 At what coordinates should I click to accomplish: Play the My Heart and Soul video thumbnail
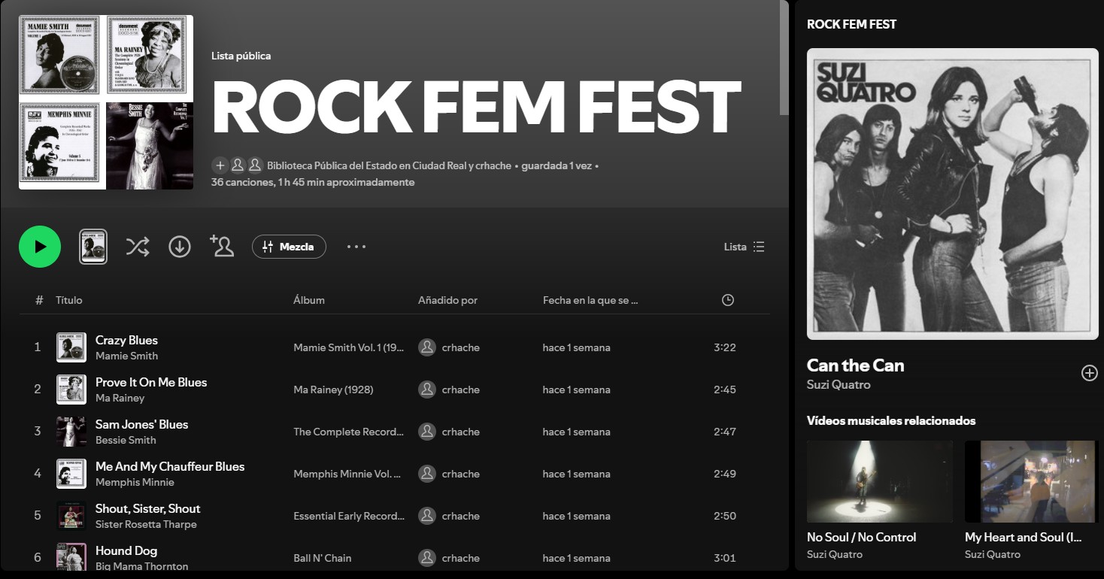(x=1032, y=481)
